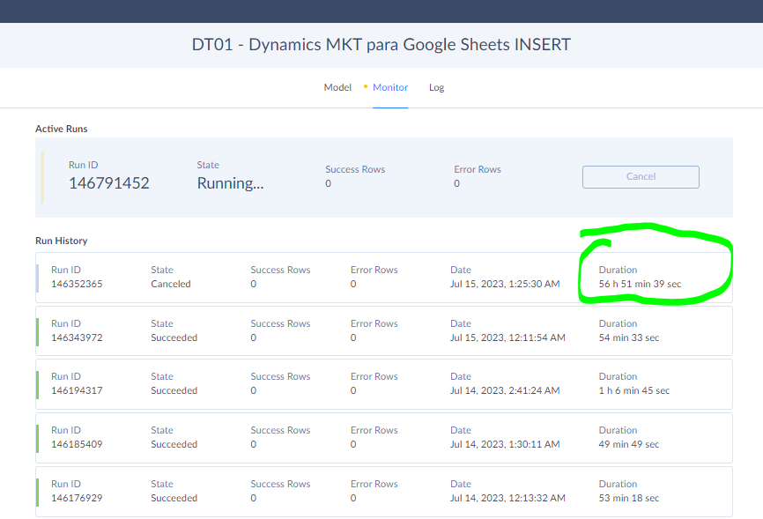Viewport: 763px width, 519px height.
Task: Cancel the active run 146791452
Action: pyautogui.click(x=641, y=177)
